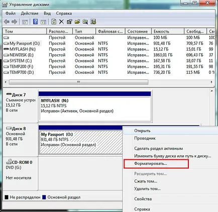Click the blue Help question mark toolbar icon
The height and width of the screenshot is (212, 218).
pos(35,22)
